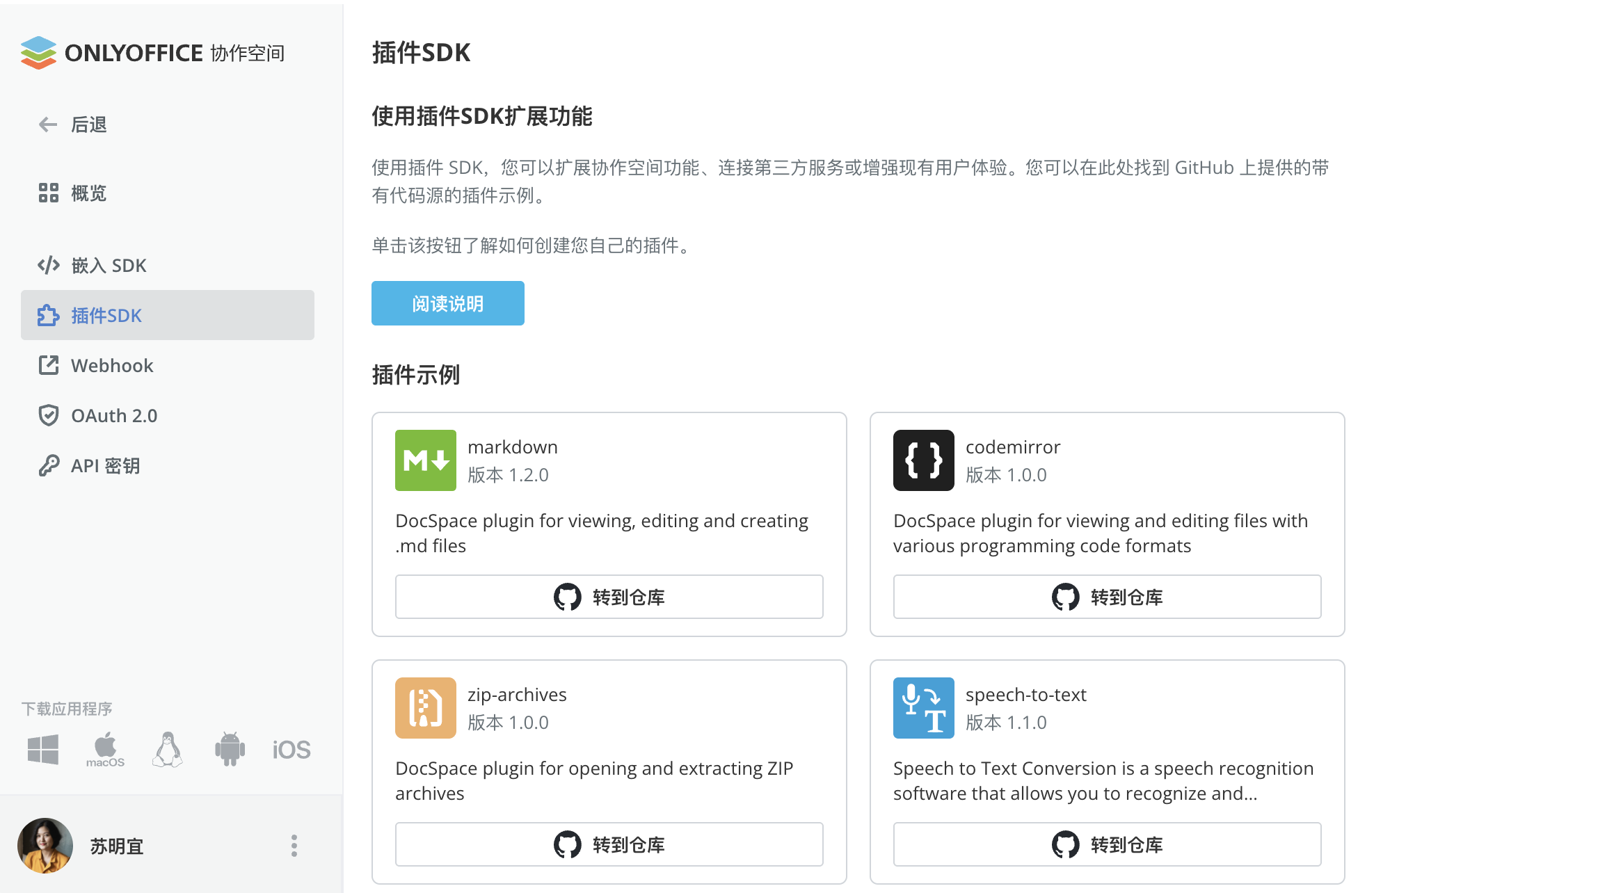The height and width of the screenshot is (893, 1614).
Task: Click the 版本 1.2.0 version label
Action: (x=508, y=475)
